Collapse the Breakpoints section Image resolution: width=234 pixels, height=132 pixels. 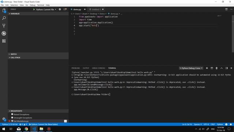point(38,111)
